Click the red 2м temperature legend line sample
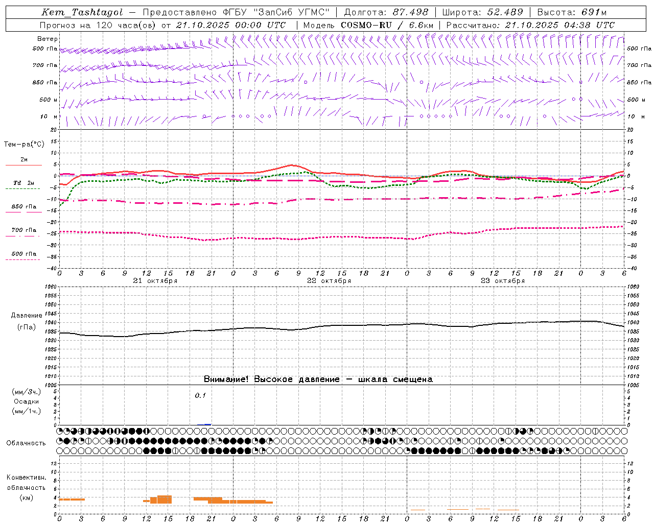Screen dimensions: 654x523 (24, 165)
